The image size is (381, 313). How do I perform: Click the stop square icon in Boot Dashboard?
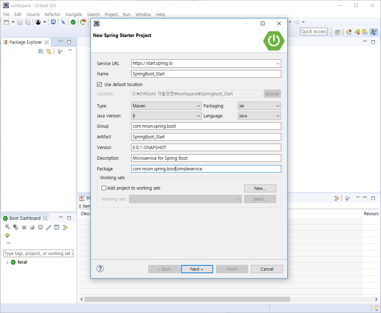24,227
